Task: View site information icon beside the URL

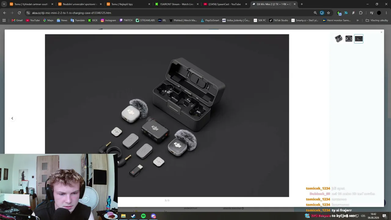Action: 28,13
